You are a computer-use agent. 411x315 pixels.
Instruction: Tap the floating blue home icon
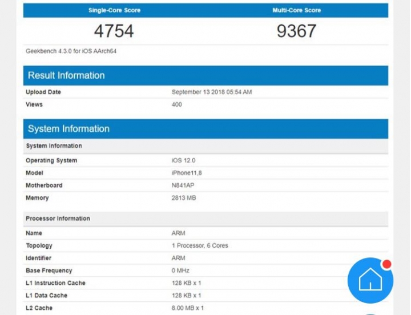pyautogui.click(x=370, y=280)
